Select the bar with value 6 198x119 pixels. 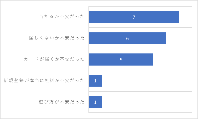[127, 38]
